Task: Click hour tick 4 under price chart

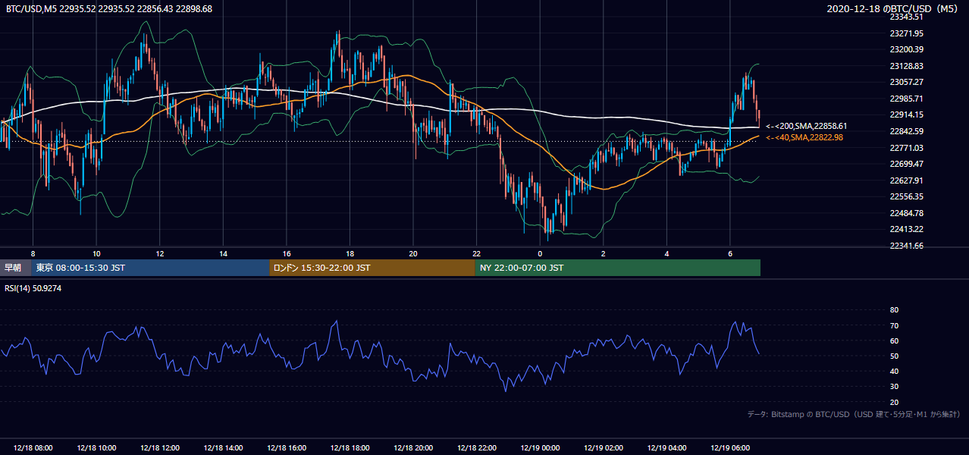Action: coord(666,253)
